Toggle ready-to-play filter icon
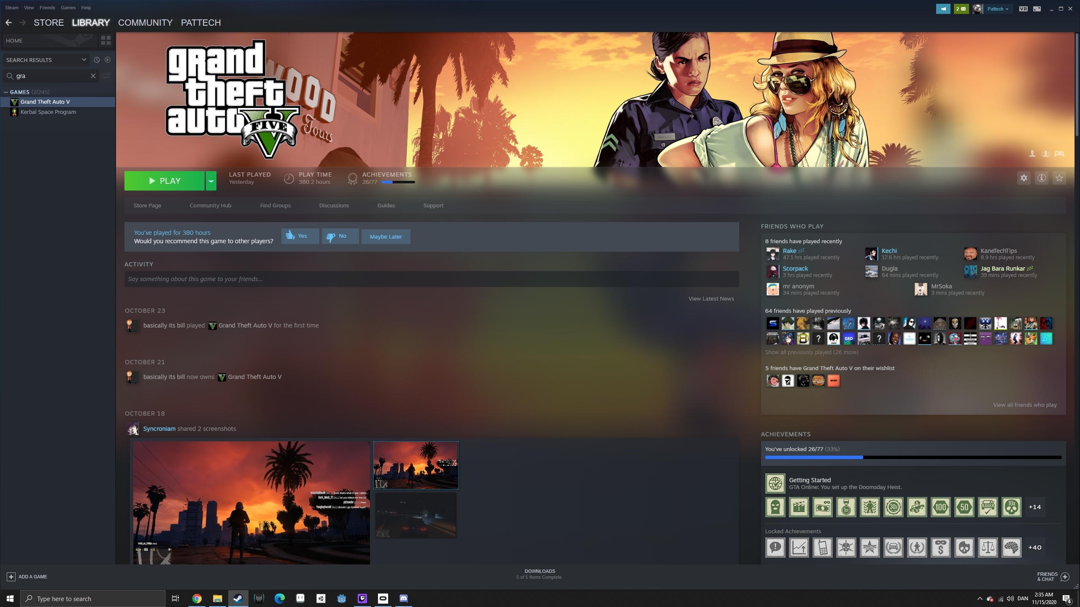Screen dimensions: 1080x607 click(108, 60)
